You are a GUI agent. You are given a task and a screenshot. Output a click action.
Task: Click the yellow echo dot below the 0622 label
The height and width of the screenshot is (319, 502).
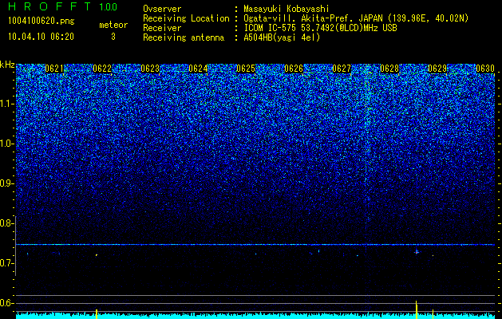[97, 255]
